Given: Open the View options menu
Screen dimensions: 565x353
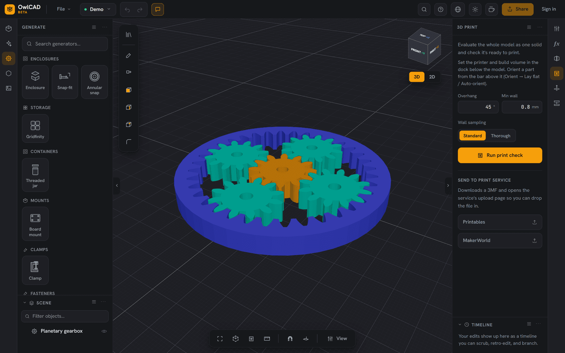Looking at the screenshot, I should tap(337, 339).
